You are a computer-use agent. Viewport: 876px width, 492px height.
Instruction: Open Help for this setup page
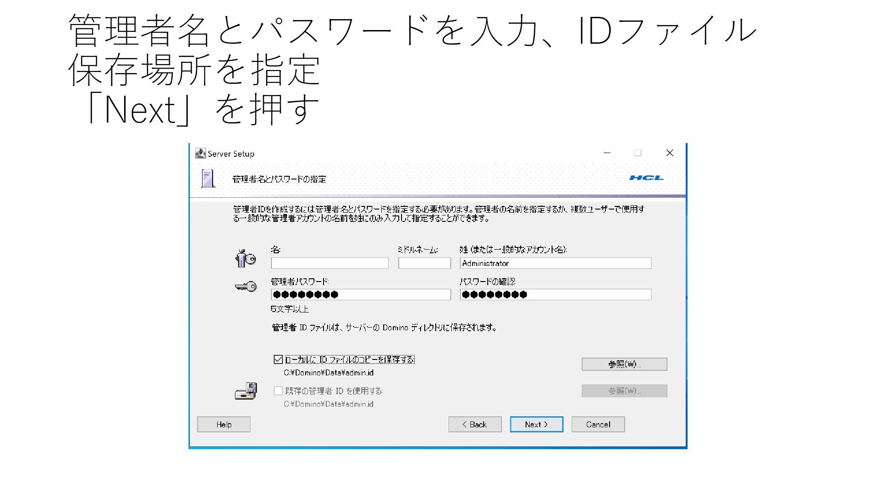coord(224,424)
